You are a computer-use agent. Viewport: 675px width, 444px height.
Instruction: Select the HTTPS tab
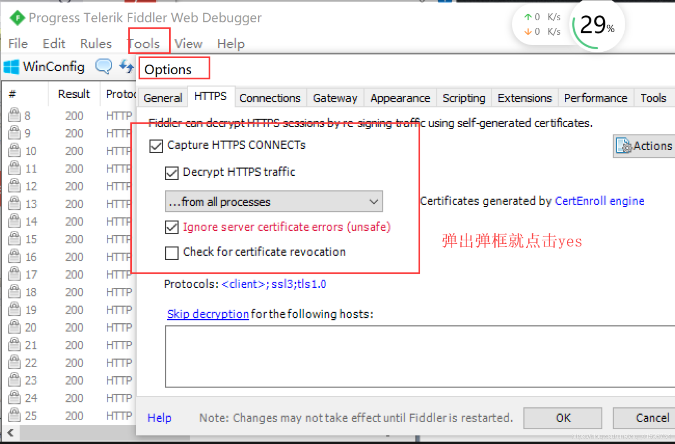pos(210,96)
